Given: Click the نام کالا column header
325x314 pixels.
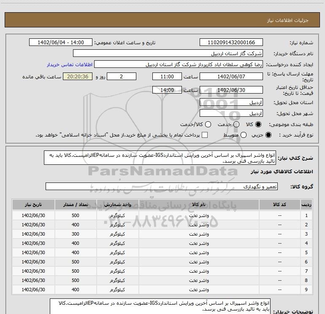Looking at the screenshot, I should pyautogui.click(x=199, y=204).
